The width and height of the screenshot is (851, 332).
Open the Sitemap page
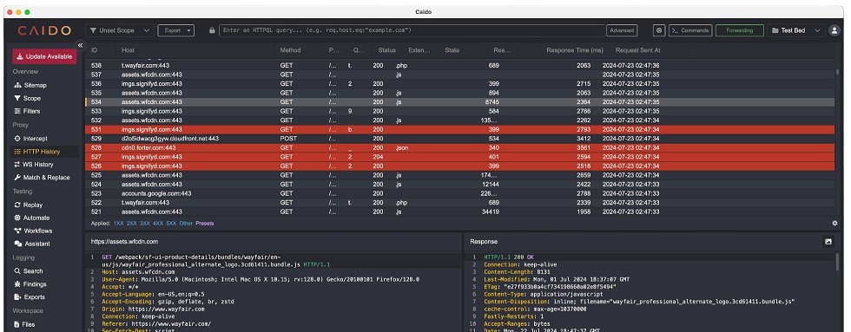coord(30,85)
